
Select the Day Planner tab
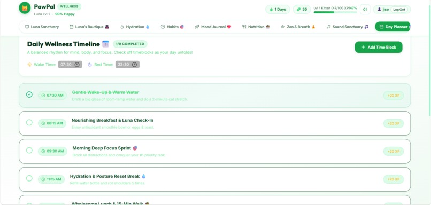[393, 27]
